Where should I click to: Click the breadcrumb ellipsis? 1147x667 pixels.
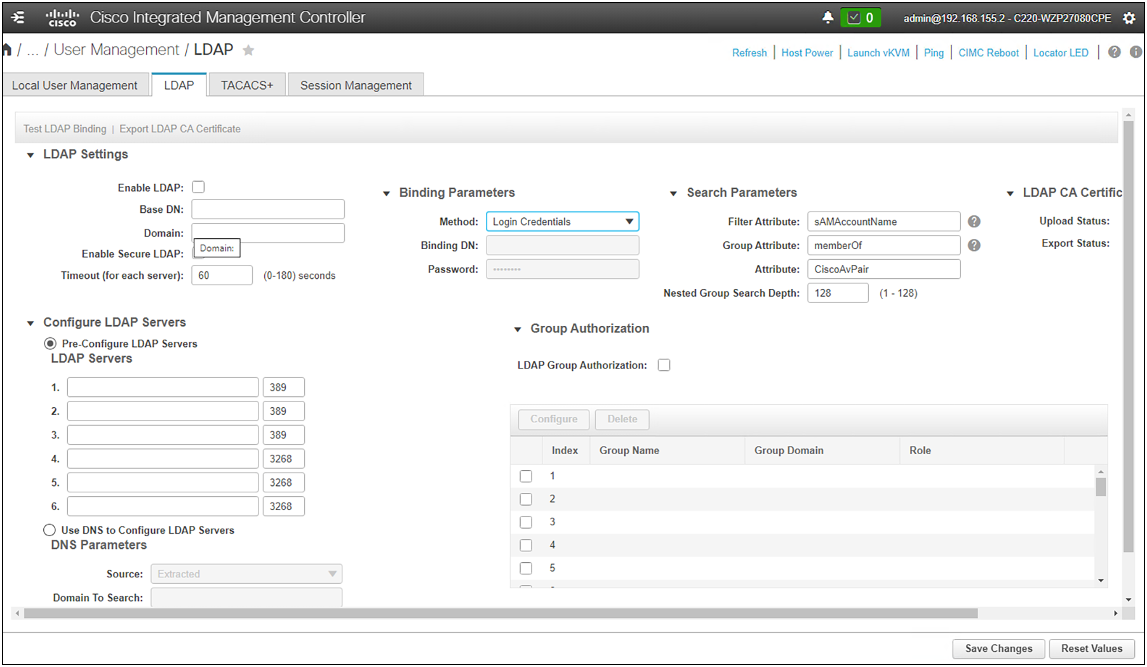[x=33, y=51]
